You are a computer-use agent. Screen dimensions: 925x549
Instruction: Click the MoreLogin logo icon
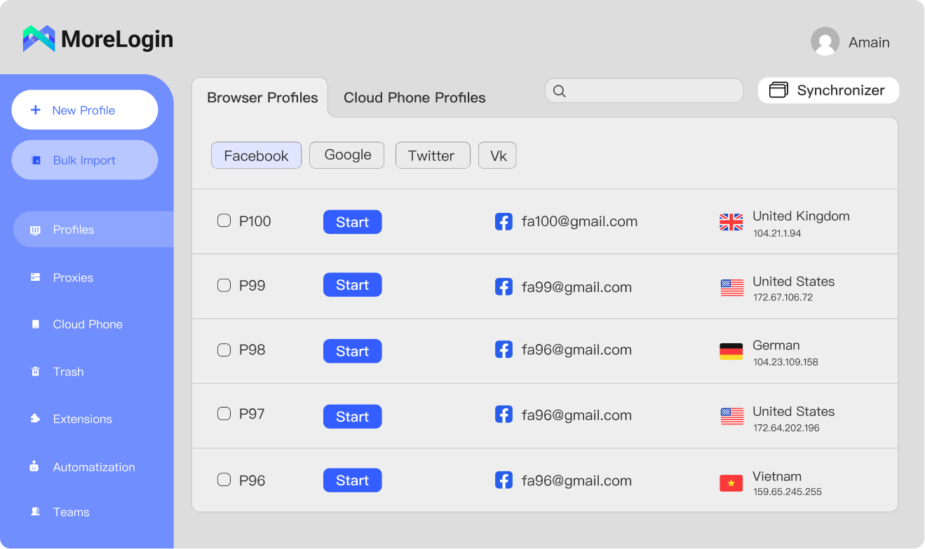[x=39, y=39]
